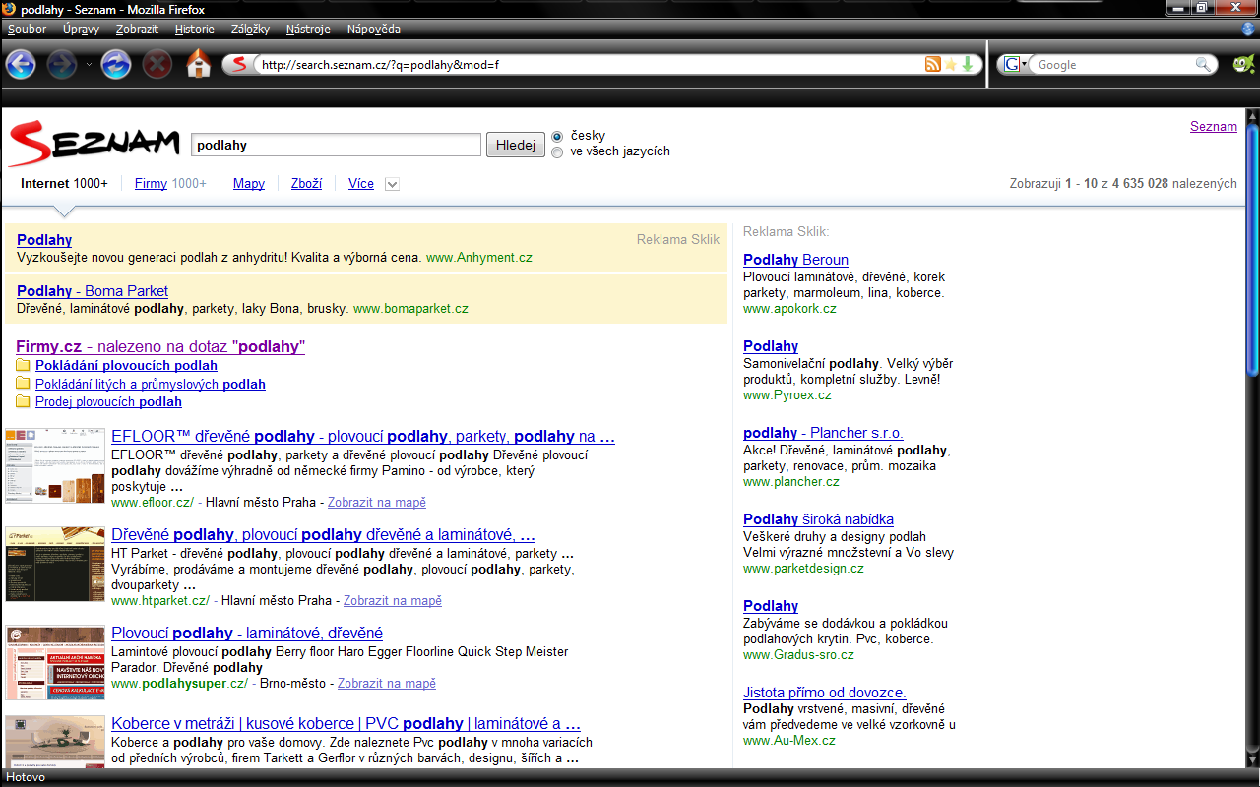Click the Stop loading button

click(157, 65)
